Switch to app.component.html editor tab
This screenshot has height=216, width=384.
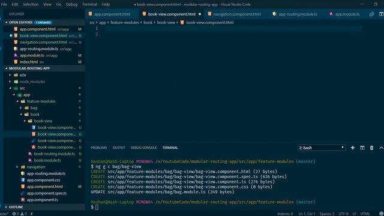pos(112,14)
